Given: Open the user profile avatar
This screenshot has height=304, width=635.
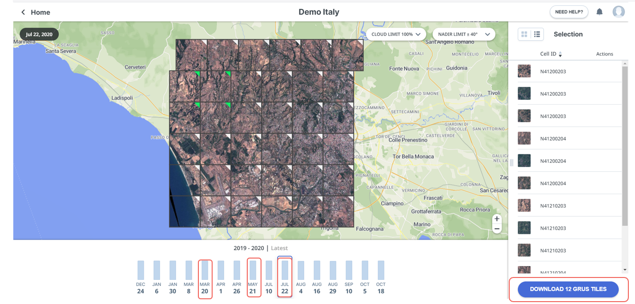Looking at the screenshot, I should 618,12.
